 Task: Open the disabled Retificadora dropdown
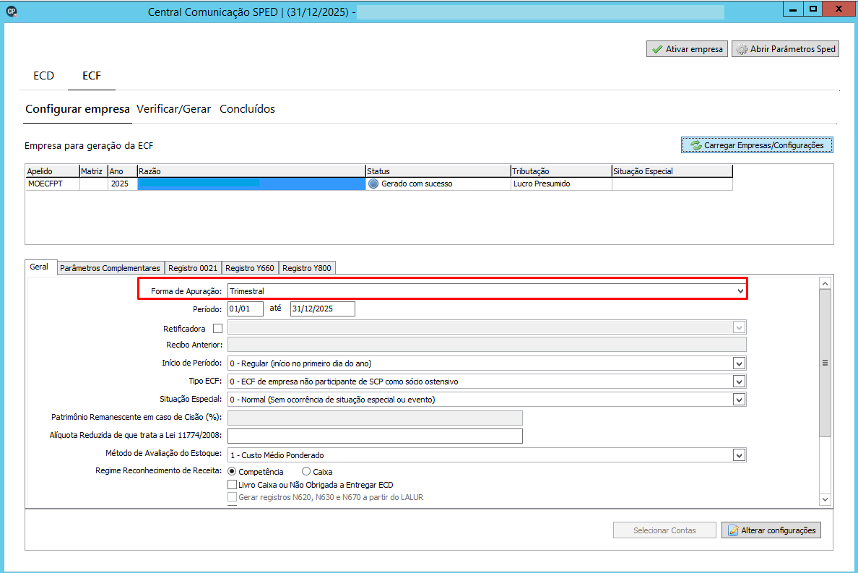[x=739, y=327]
